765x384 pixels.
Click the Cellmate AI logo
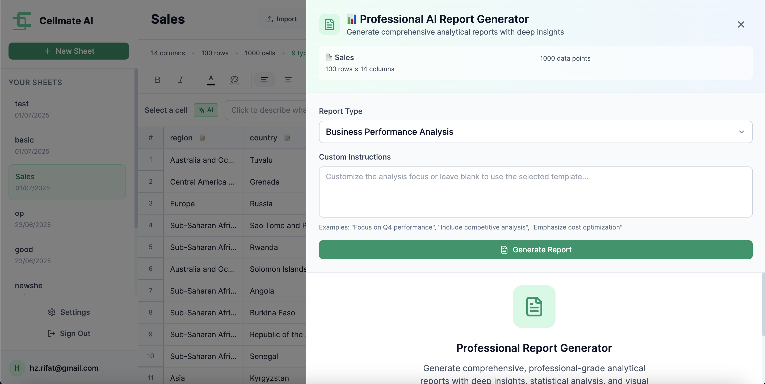pyautogui.click(x=22, y=21)
